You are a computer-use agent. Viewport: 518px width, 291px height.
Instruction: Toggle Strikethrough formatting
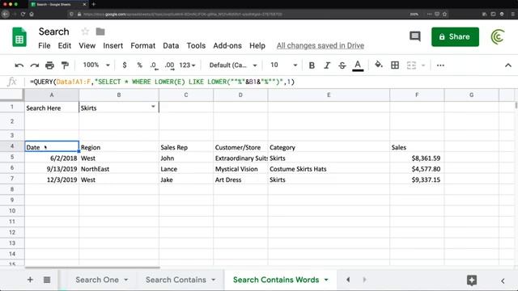pos(342,65)
